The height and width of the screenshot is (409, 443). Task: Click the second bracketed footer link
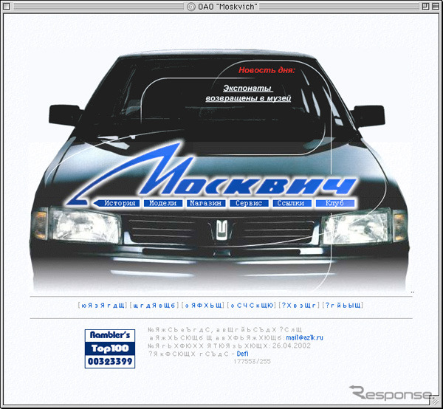pos(154,306)
